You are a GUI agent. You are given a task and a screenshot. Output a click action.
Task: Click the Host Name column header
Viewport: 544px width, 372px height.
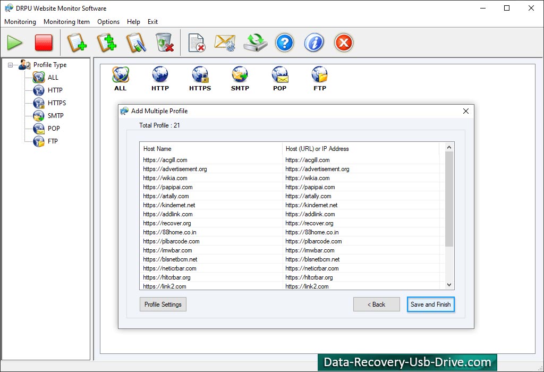pos(211,148)
